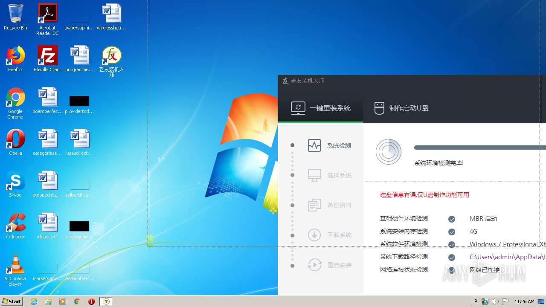Click the 老友装机大师 taskbar button
The height and width of the screenshot is (307, 546).
pyautogui.click(x=106, y=301)
